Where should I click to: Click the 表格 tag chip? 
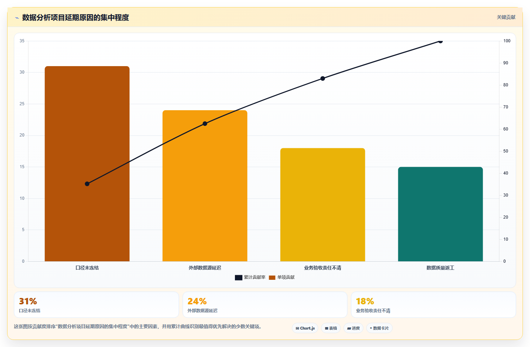331,328
